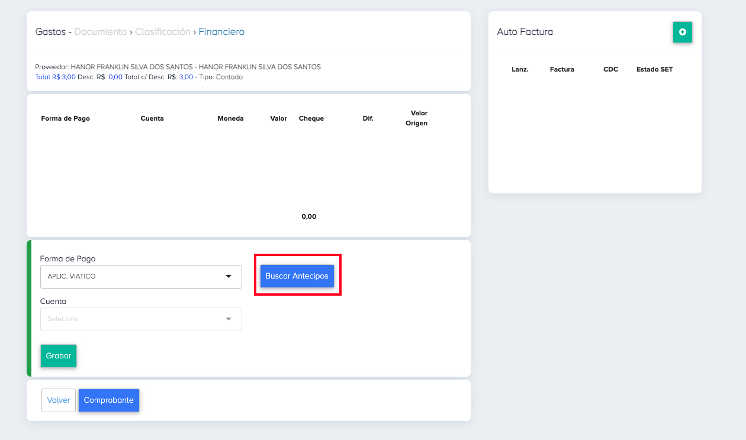Click the Cuenta column header in the table

152,118
